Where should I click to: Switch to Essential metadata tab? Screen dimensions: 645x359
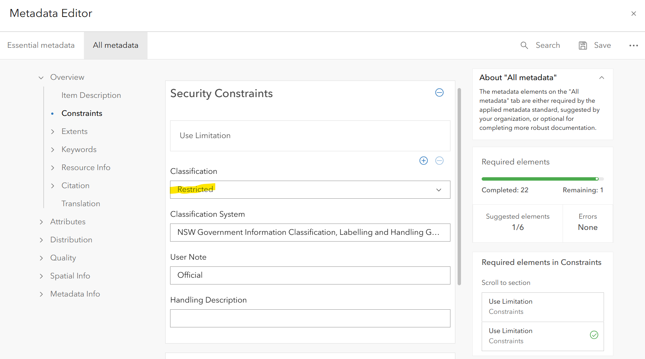[x=41, y=46]
